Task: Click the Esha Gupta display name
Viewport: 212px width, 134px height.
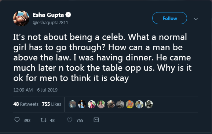Action: (48, 15)
